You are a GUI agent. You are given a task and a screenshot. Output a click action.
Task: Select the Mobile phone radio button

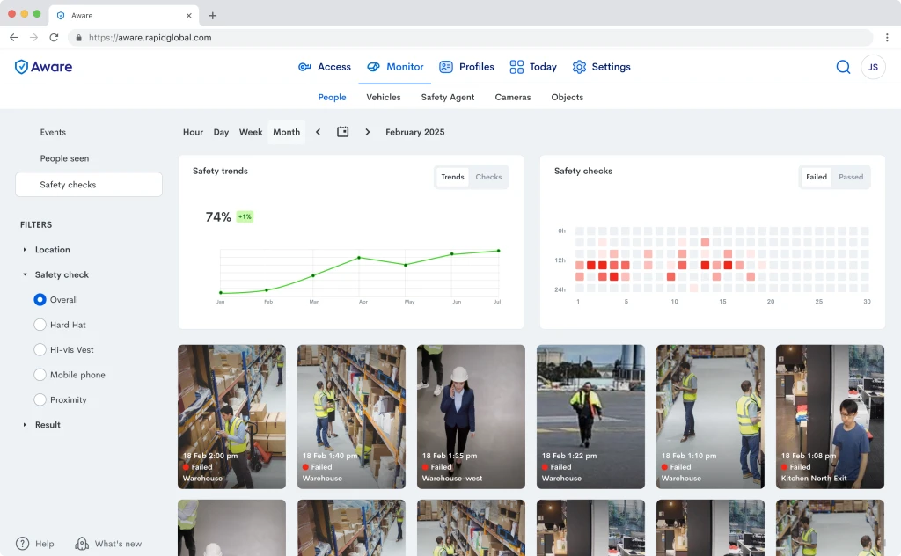point(40,375)
